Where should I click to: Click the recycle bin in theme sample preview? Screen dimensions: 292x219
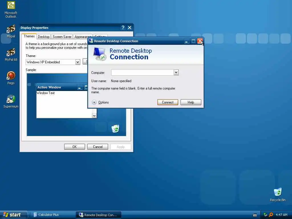(115, 129)
